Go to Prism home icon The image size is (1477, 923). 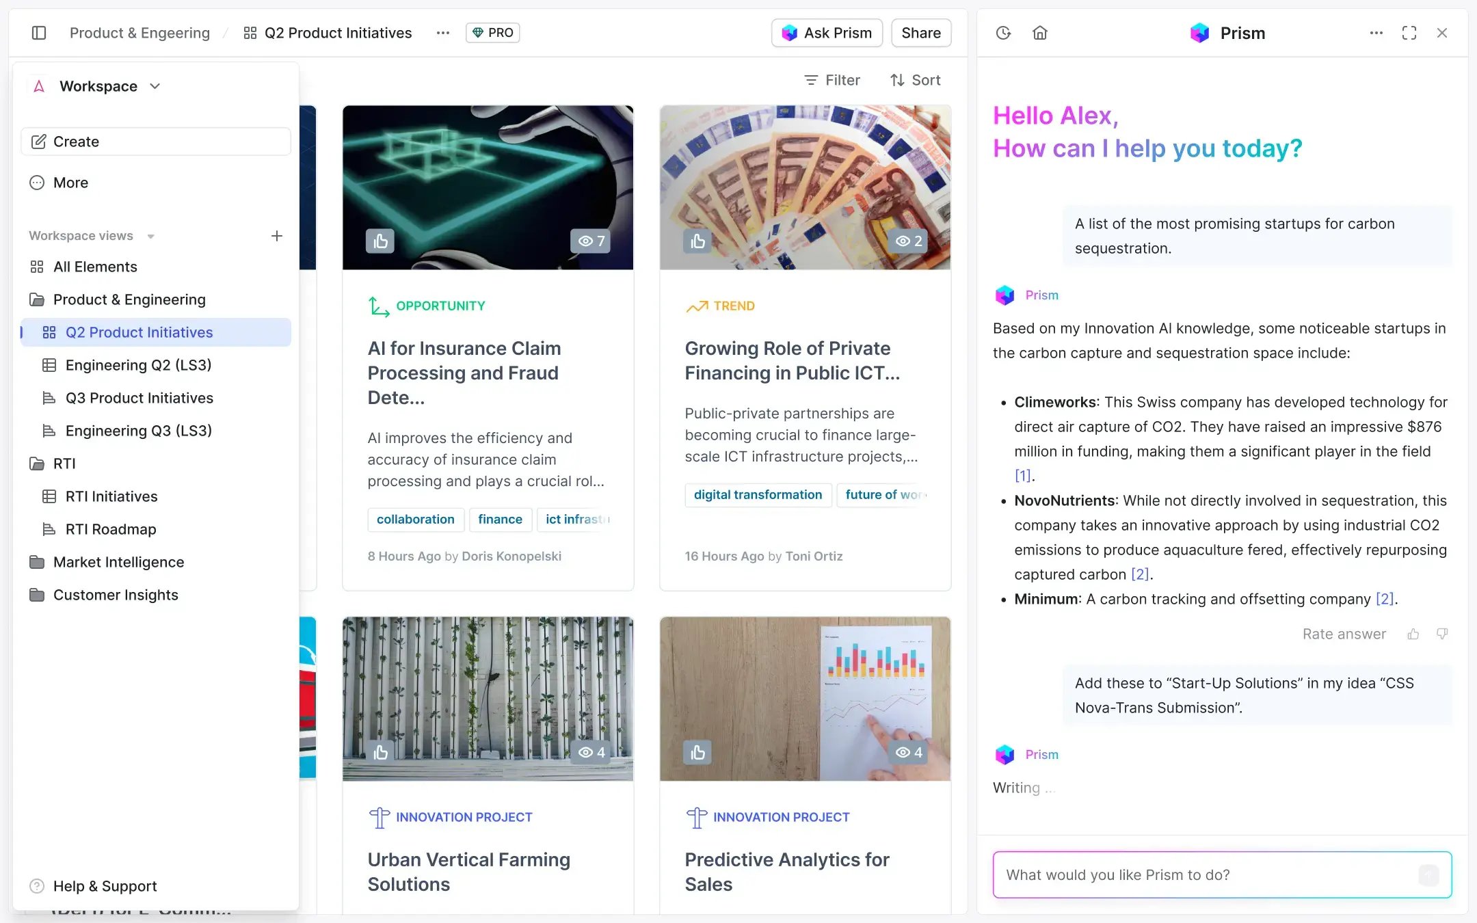(1039, 33)
